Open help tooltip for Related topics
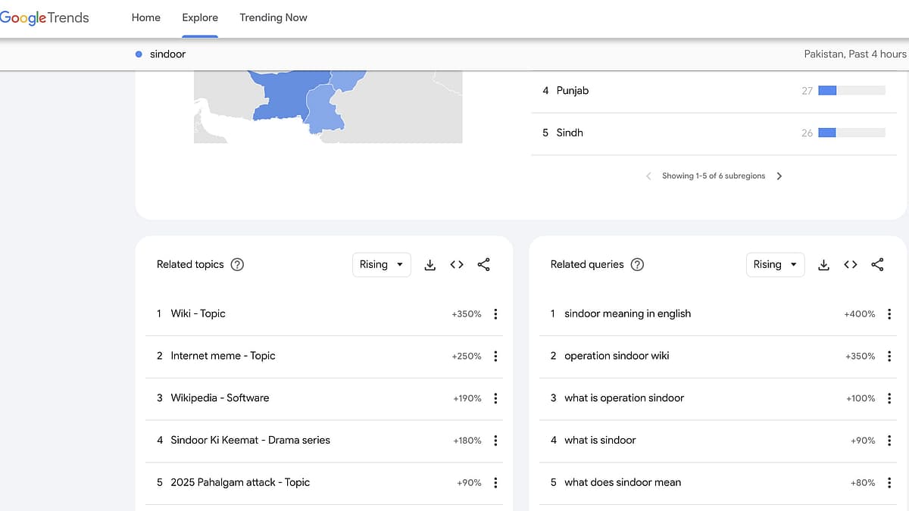 [237, 264]
